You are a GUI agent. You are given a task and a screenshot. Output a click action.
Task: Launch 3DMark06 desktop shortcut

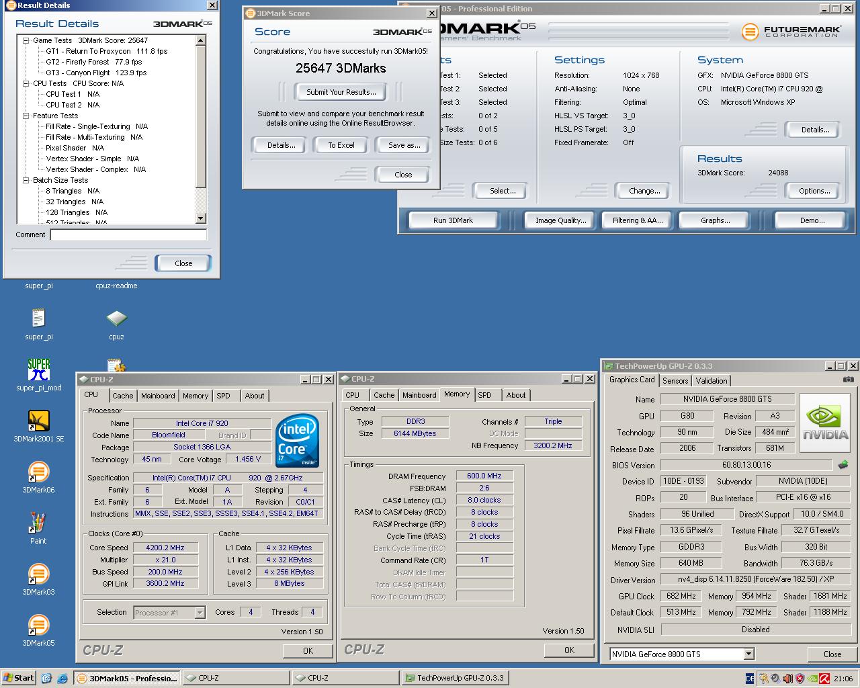[x=38, y=472]
